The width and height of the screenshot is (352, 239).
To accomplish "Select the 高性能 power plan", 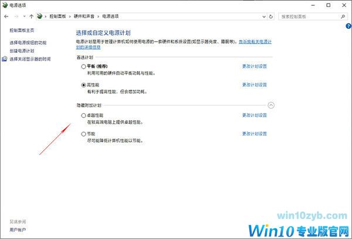I will [83, 85].
